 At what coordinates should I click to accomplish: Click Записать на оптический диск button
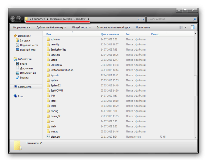[113, 27]
